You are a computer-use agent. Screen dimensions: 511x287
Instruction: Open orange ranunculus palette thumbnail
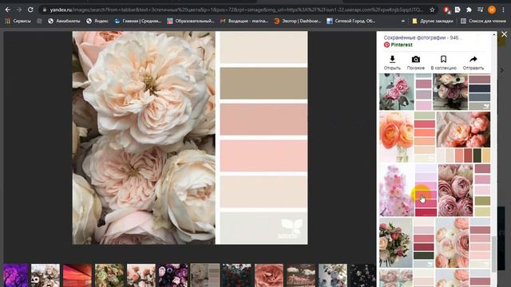407,137
